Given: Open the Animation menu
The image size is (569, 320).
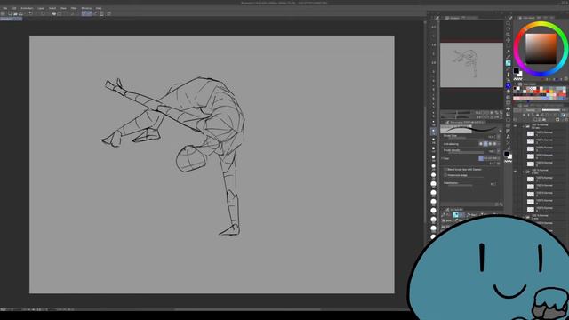Looking at the screenshot, I should coord(27,8).
